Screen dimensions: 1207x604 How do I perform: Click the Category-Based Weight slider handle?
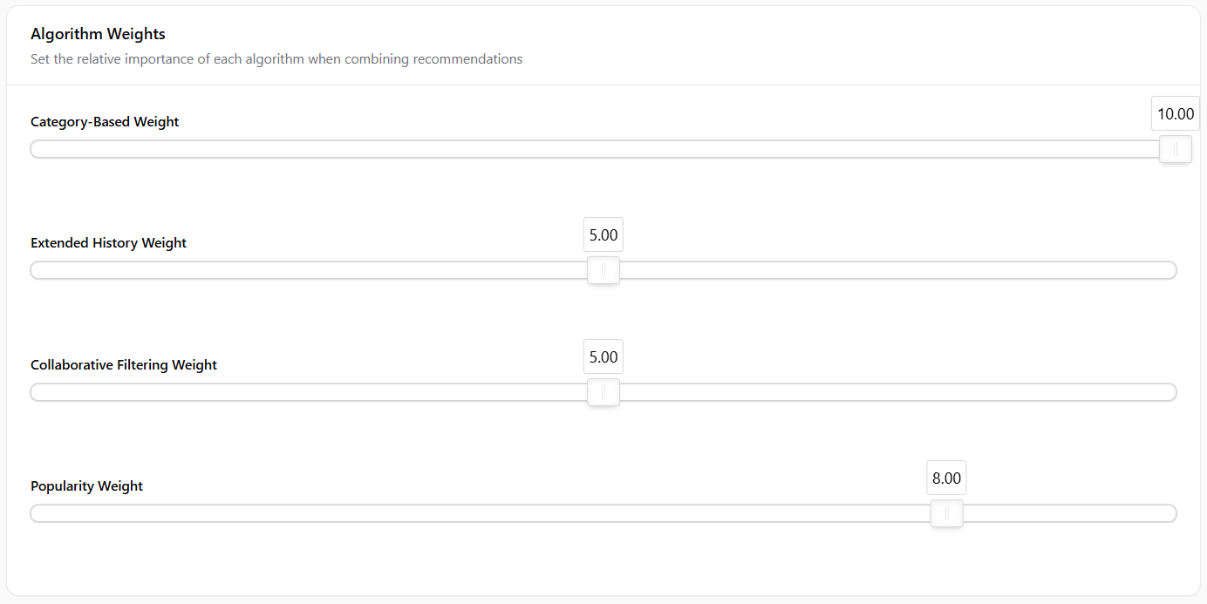(x=1175, y=149)
